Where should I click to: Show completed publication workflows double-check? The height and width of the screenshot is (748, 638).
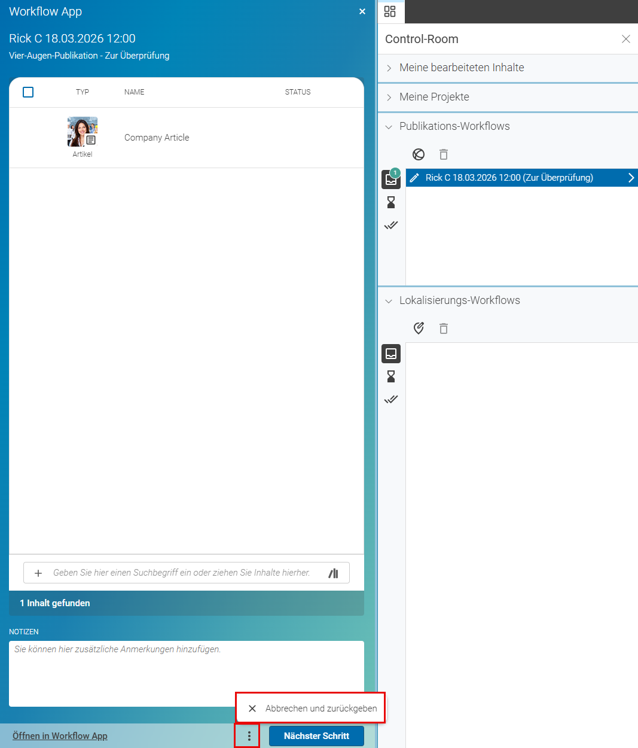pyautogui.click(x=391, y=226)
